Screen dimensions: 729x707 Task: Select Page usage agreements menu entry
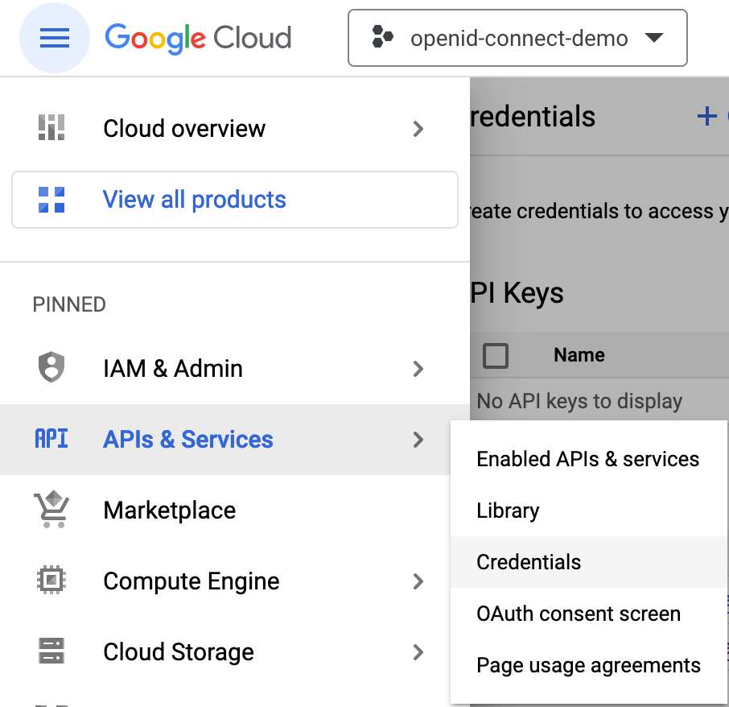(588, 665)
